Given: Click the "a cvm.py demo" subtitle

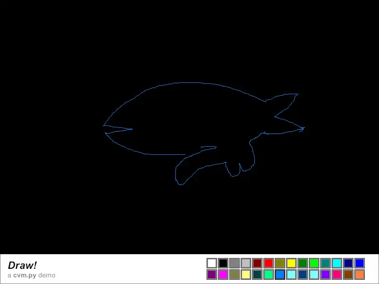Looking at the screenshot, I should 31,275.
